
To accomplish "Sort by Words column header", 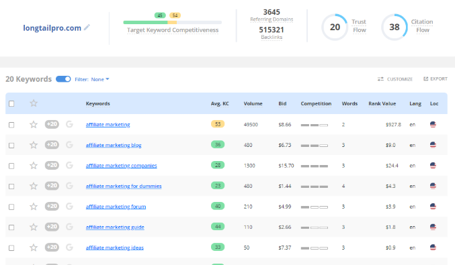I will [x=349, y=104].
